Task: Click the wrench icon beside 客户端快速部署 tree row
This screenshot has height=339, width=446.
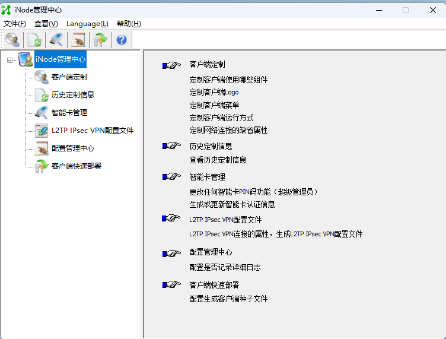Action: pos(42,166)
